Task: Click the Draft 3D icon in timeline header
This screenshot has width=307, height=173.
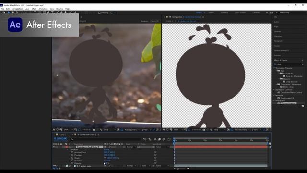Action: pyautogui.click(x=150, y=139)
